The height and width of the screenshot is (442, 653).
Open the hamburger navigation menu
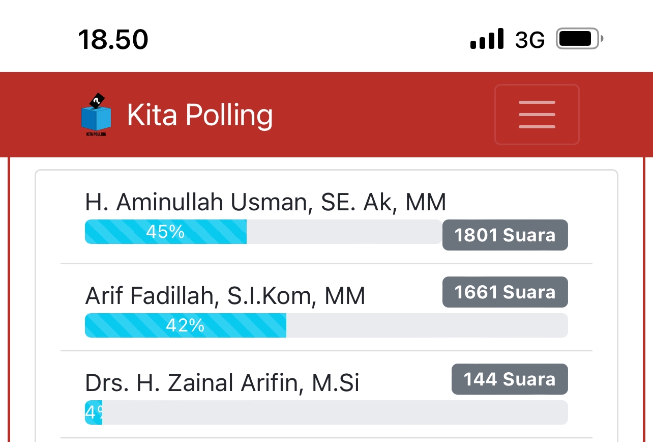537,115
